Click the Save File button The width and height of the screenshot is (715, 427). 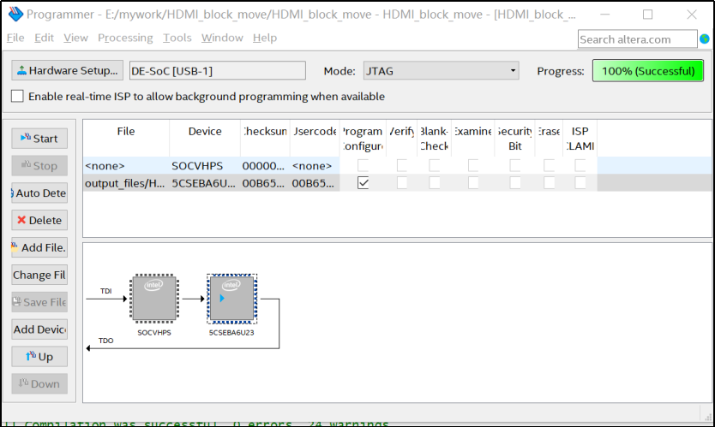39,302
